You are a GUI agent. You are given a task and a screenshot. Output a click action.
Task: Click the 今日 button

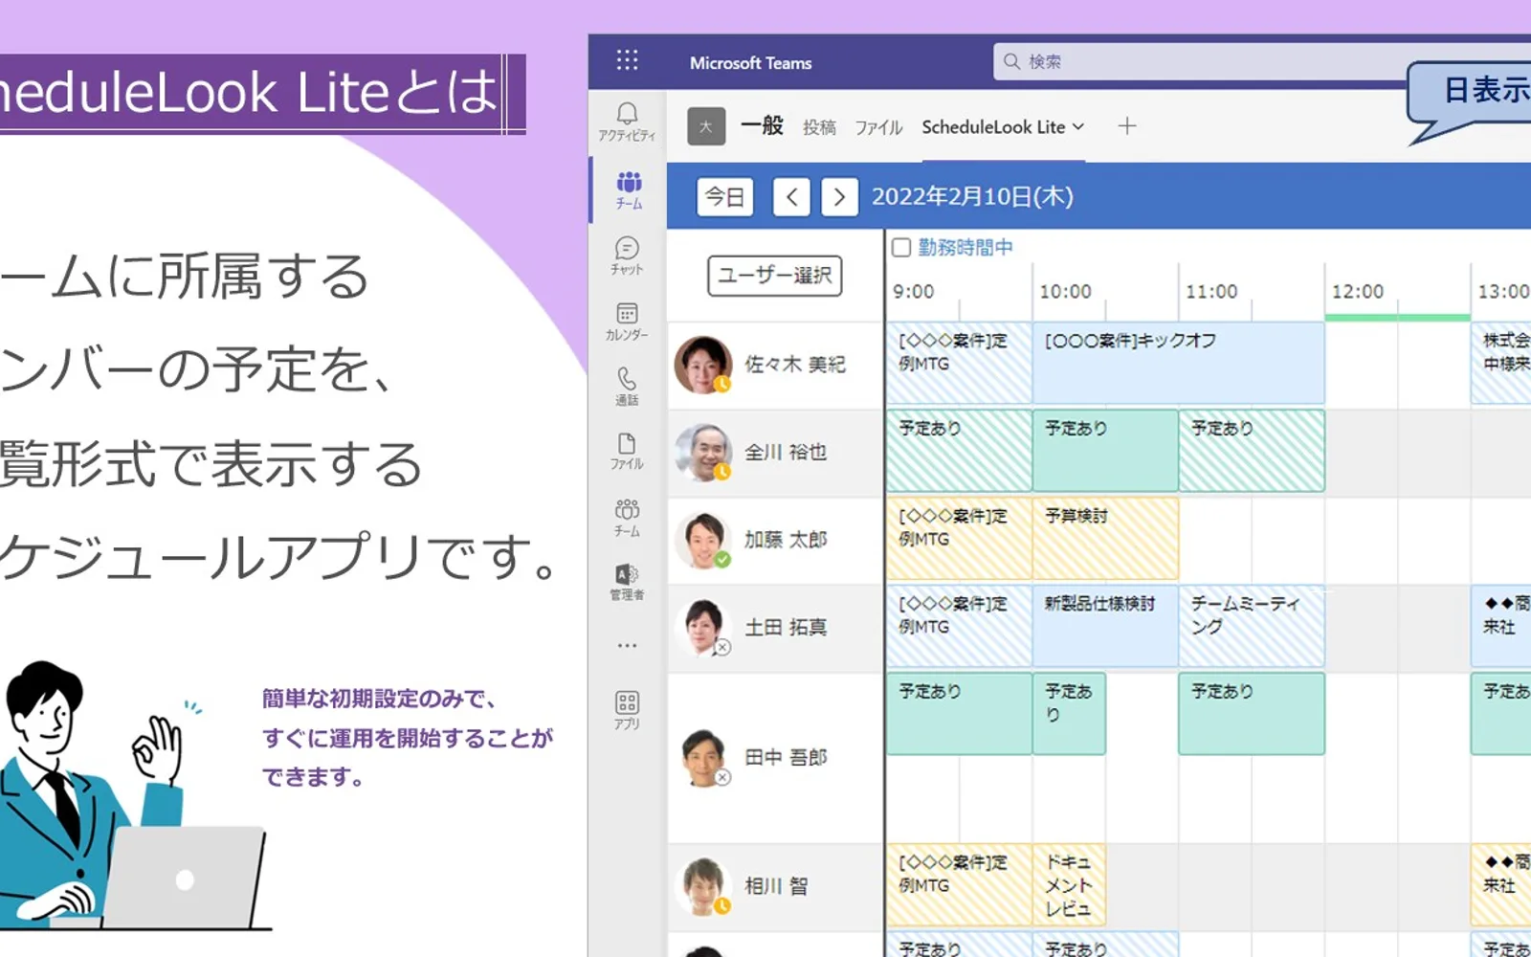724,197
